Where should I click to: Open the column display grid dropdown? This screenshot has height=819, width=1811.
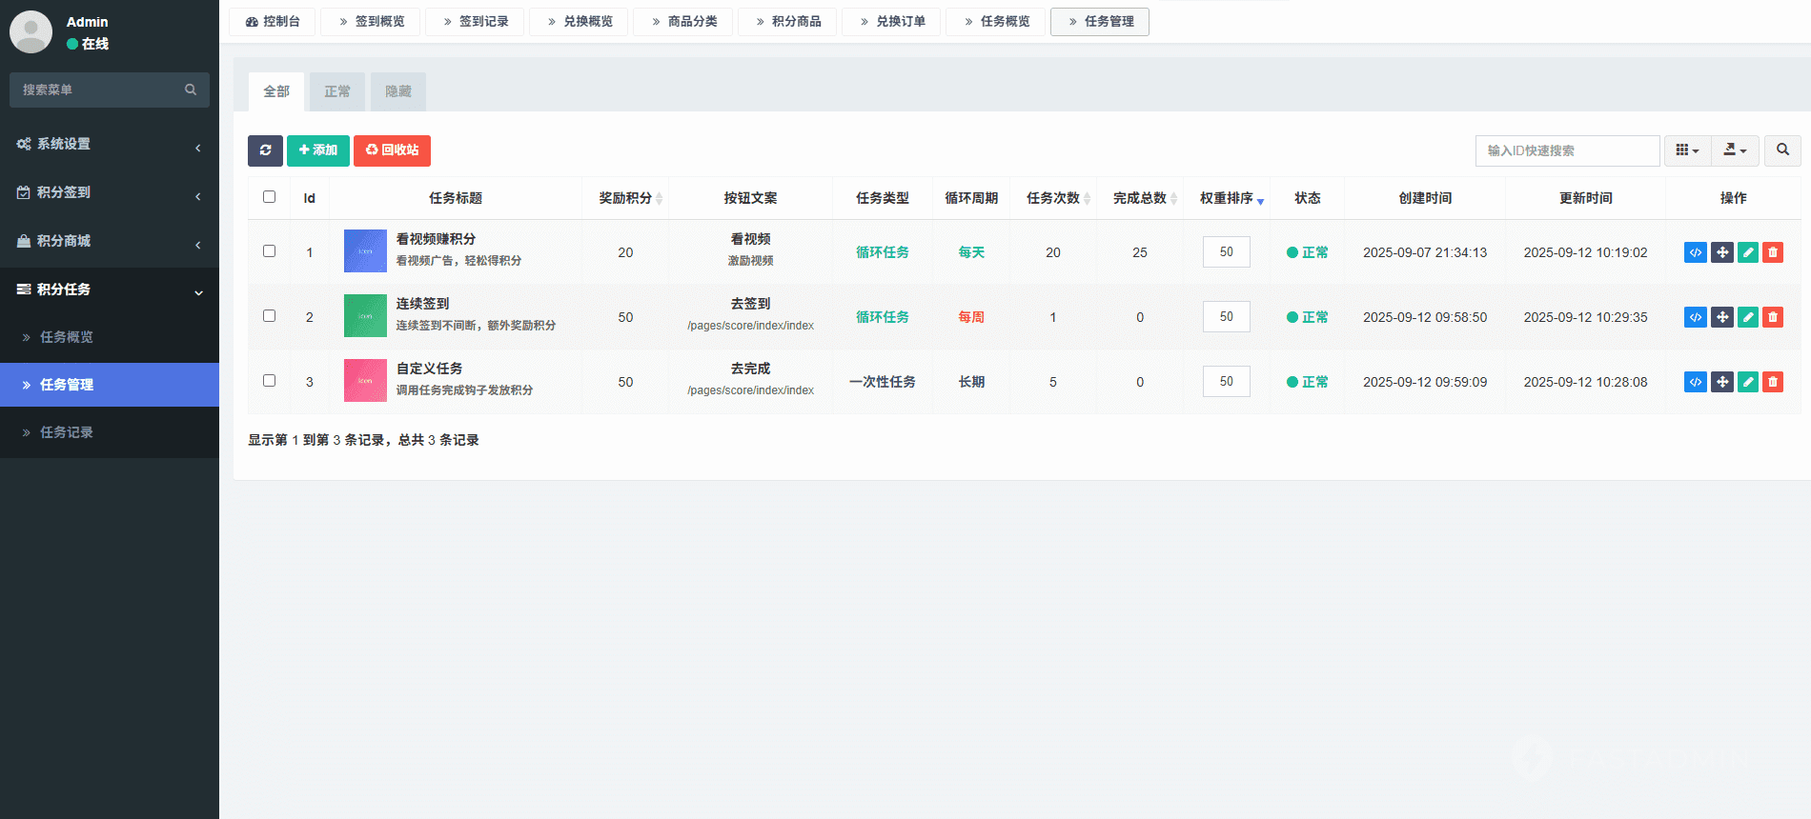(1687, 150)
